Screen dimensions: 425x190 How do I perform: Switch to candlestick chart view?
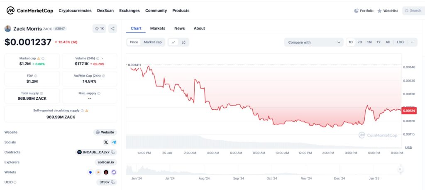point(183,42)
